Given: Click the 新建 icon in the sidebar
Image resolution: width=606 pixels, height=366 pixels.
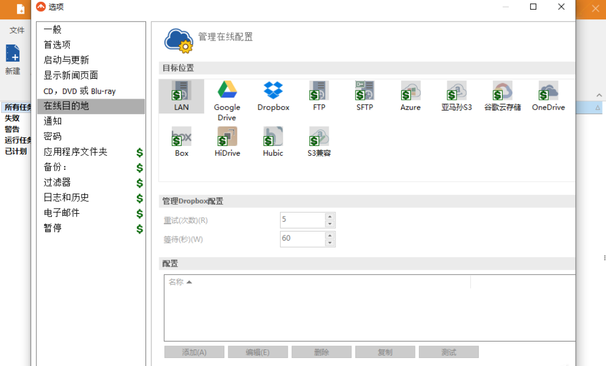Looking at the screenshot, I should [x=13, y=55].
